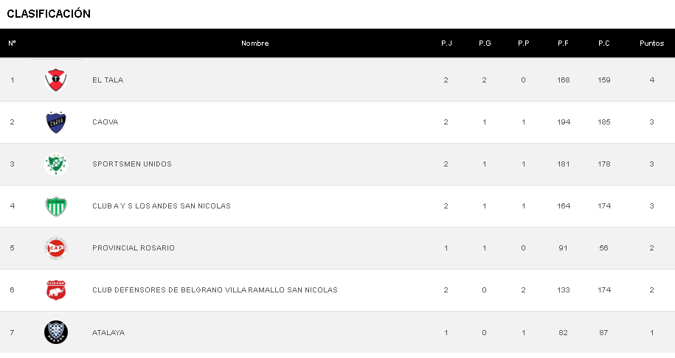Click the Atalaya black circular logo

point(56,332)
